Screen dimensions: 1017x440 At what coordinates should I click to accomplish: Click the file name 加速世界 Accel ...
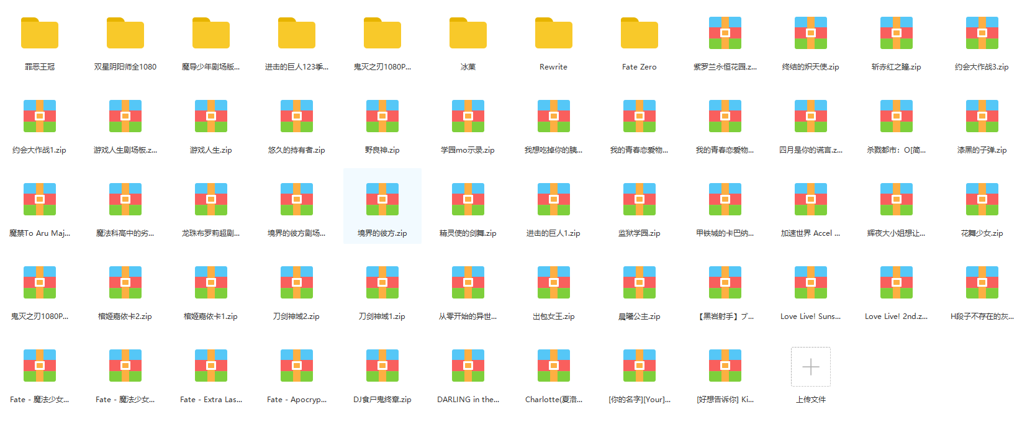click(x=811, y=233)
